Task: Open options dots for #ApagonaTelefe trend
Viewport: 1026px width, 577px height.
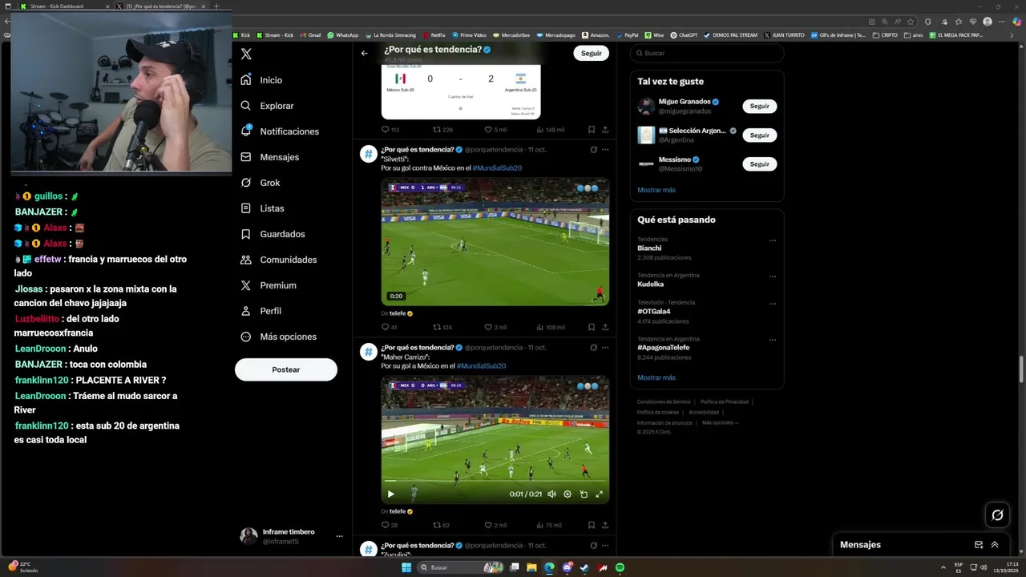Action: [773, 340]
